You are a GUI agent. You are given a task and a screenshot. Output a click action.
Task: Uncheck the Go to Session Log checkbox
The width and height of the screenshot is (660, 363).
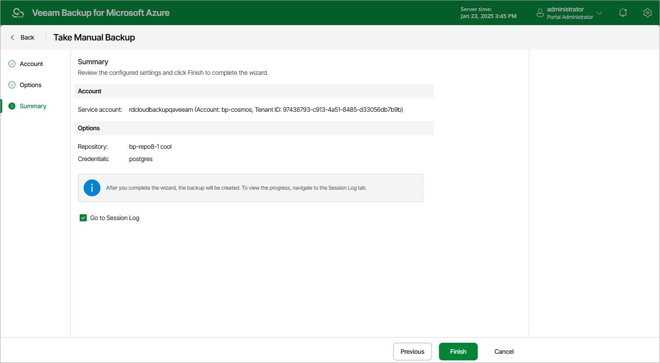83,218
